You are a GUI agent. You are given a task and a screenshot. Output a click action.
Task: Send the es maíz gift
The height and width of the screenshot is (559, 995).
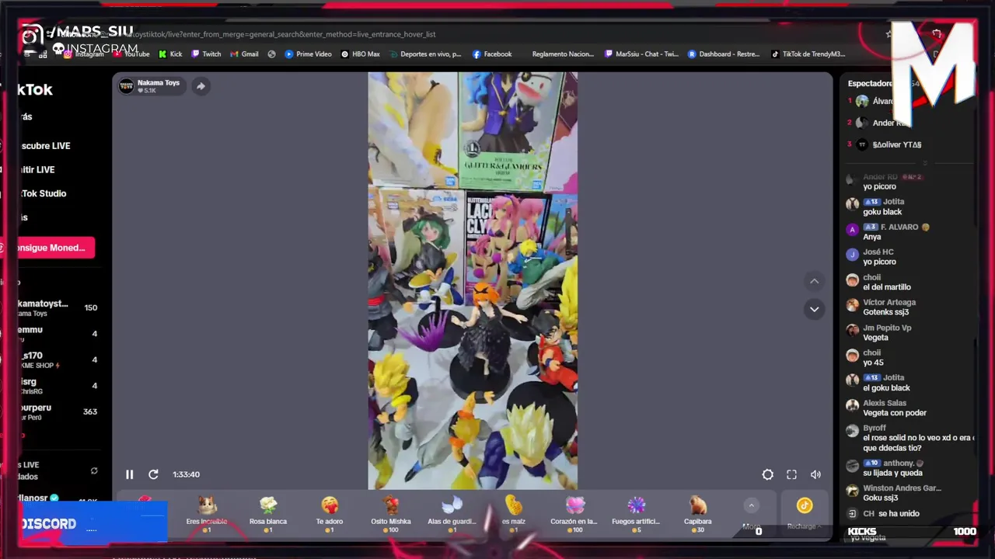(513, 515)
